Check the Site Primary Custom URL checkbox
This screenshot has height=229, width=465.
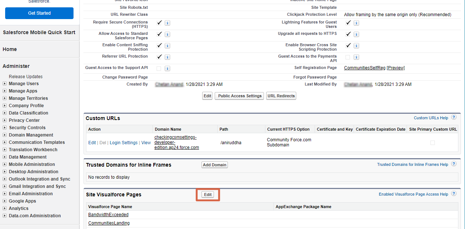coord(433,143)
